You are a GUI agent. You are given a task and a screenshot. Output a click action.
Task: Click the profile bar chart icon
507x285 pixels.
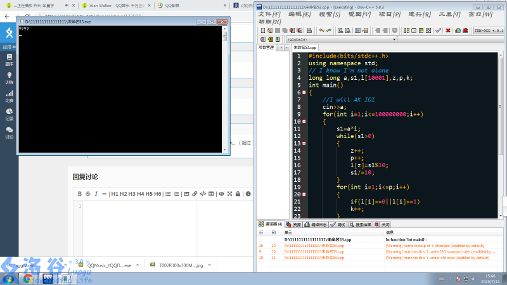point(457,30)
